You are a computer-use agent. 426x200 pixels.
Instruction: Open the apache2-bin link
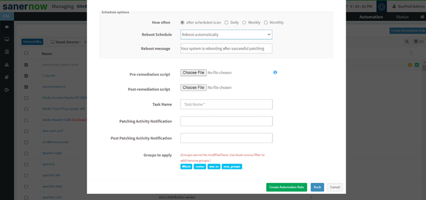51,175
